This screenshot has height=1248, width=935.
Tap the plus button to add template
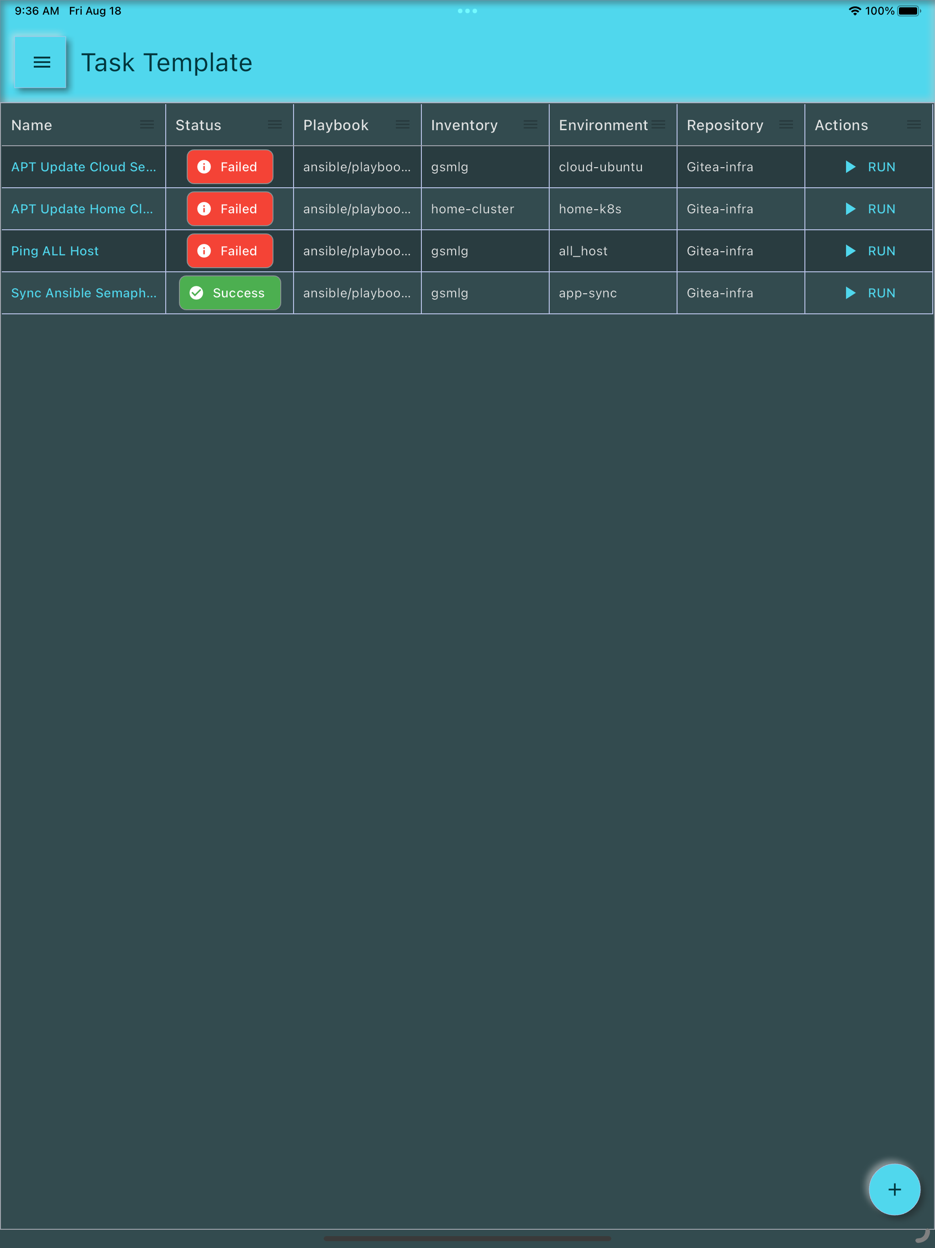pyautogui.click(x=894, y=1189)
